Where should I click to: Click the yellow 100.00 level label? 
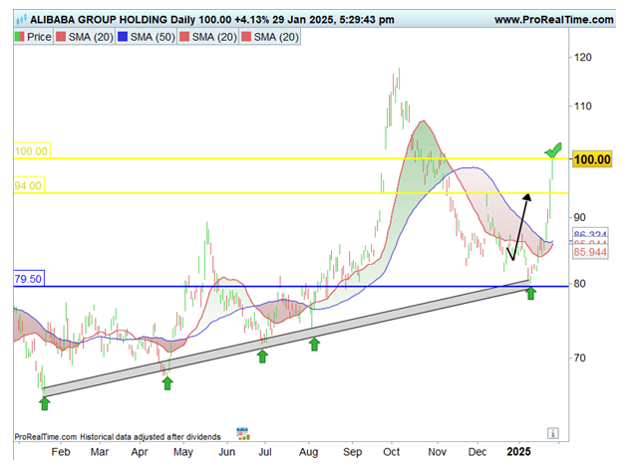click(31, 151)
